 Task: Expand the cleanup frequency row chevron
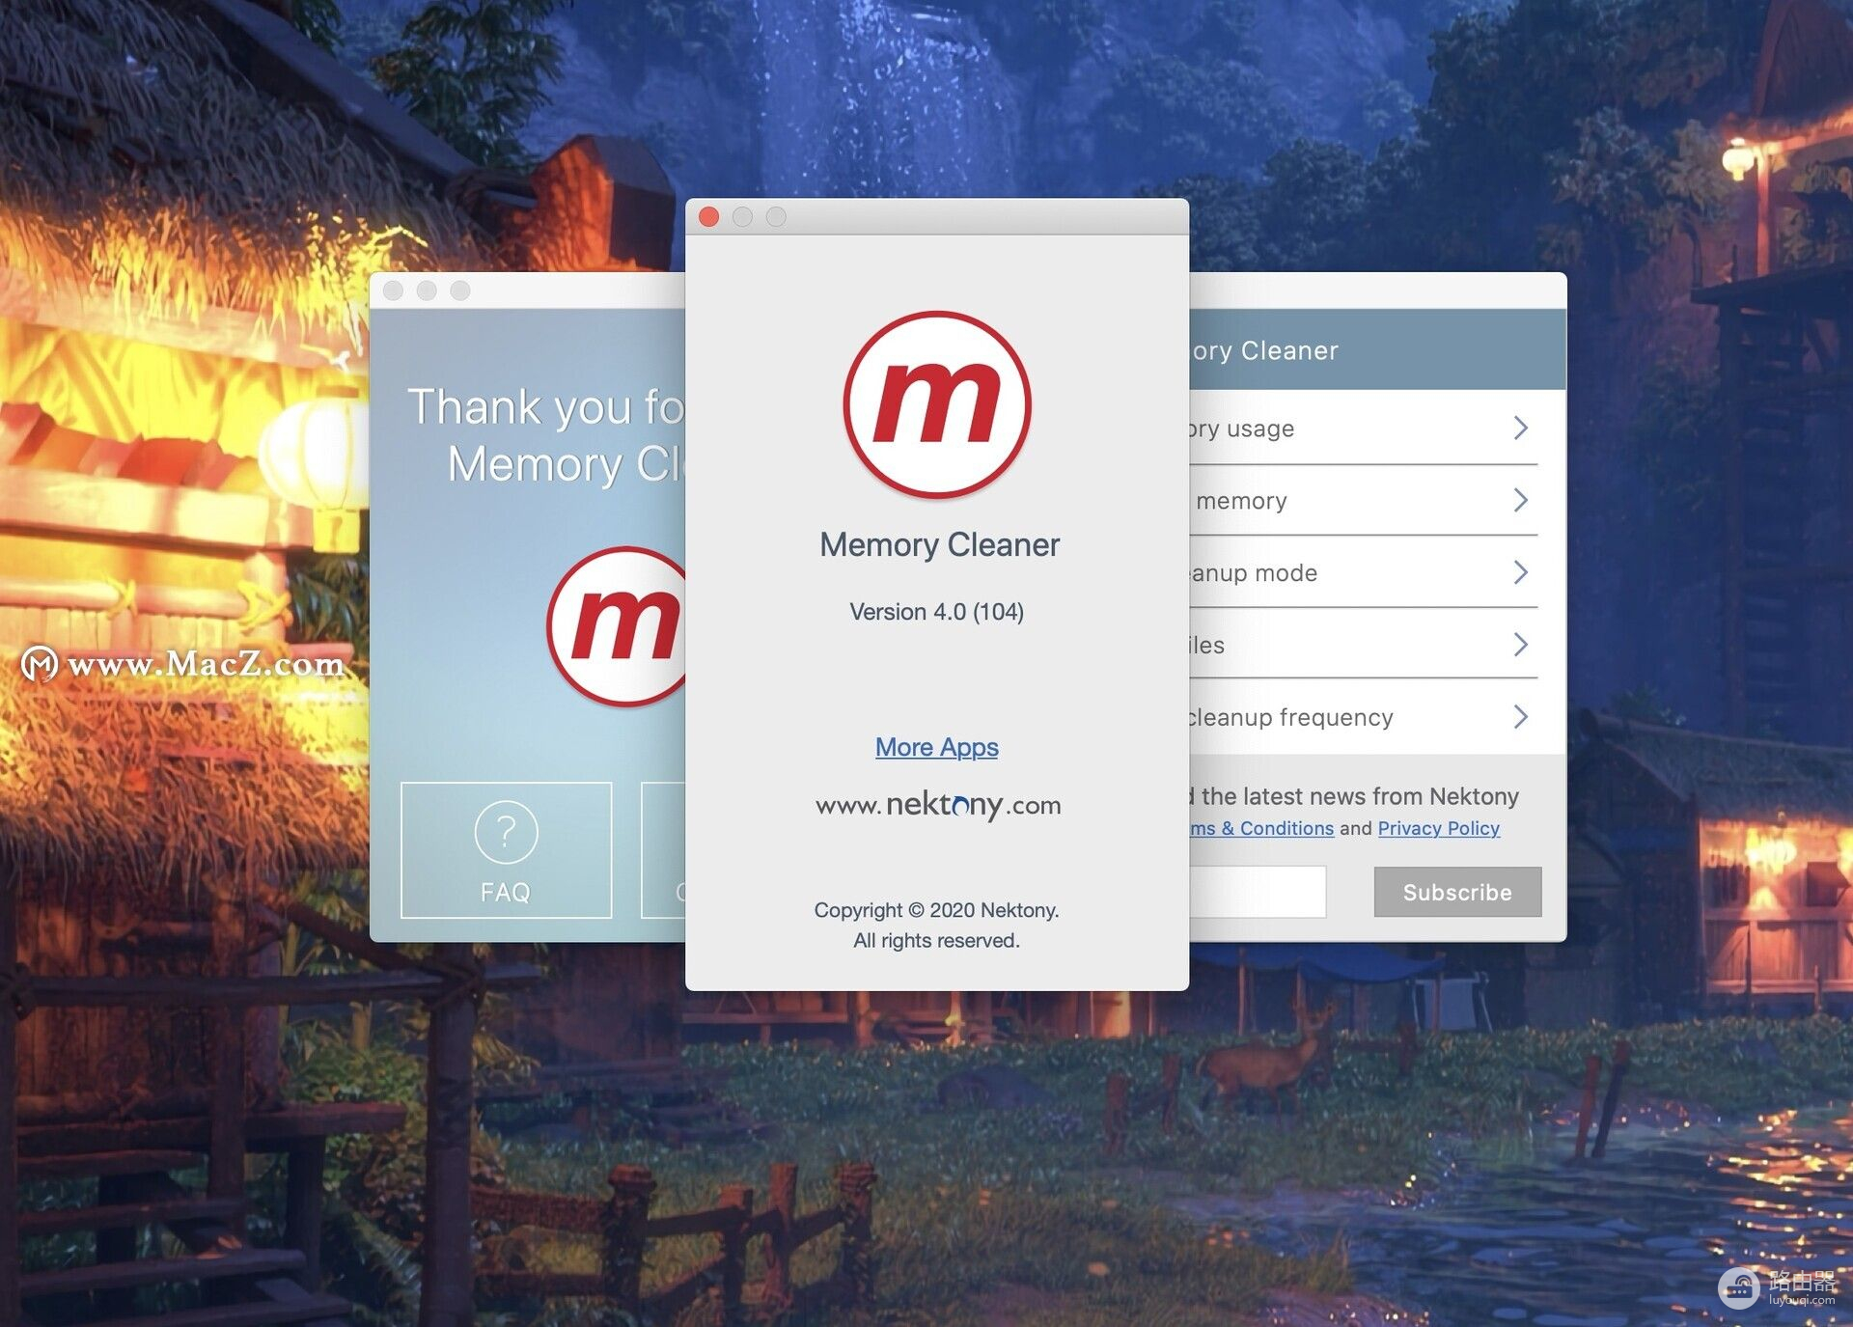(1521, 716)
